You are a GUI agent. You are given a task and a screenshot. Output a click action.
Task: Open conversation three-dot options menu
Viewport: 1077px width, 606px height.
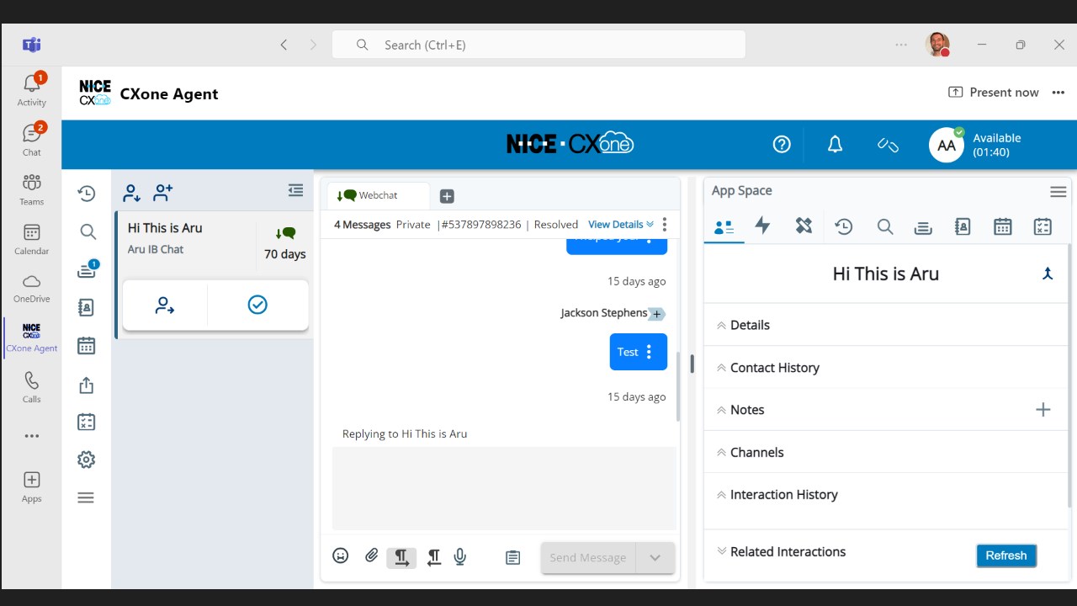[x=664, y=224]
